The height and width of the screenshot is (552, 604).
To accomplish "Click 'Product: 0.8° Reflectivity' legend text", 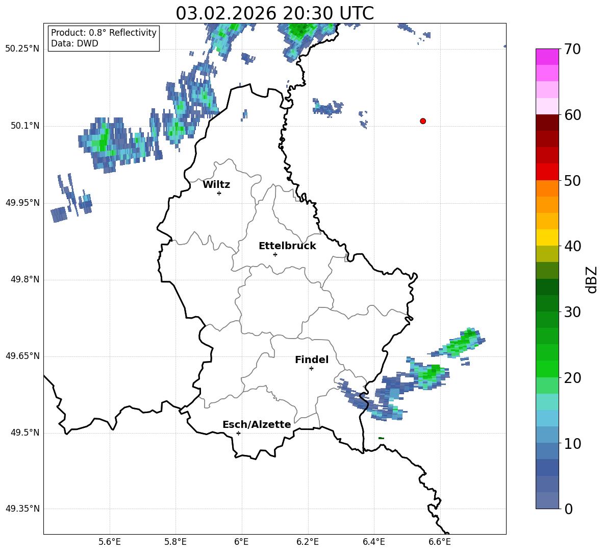I will click(x=104, y=33).
